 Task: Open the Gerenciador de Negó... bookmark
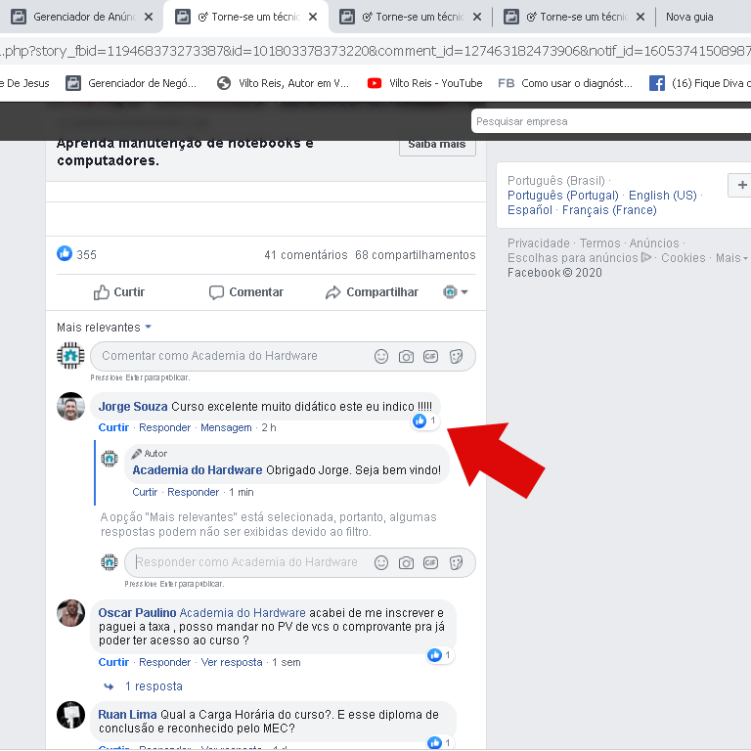[131, 83]
